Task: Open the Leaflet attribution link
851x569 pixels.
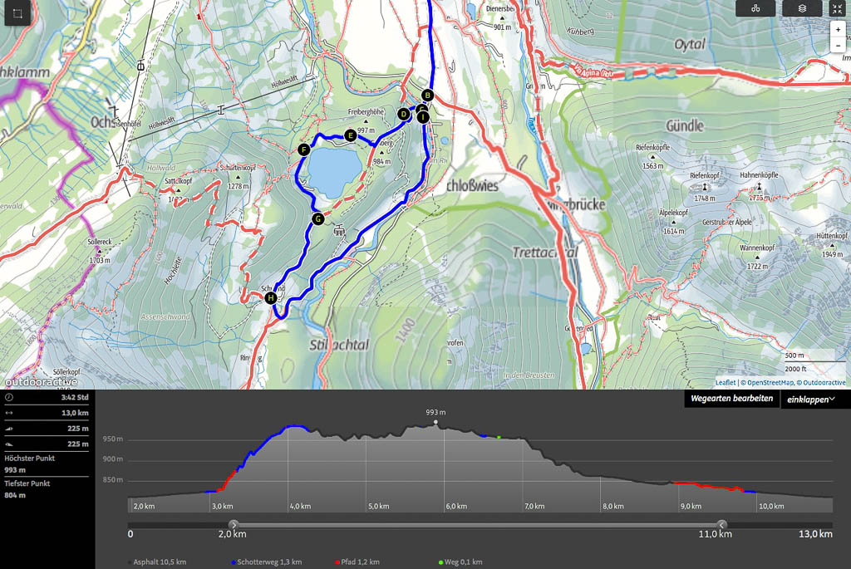Action: point(726,383)
